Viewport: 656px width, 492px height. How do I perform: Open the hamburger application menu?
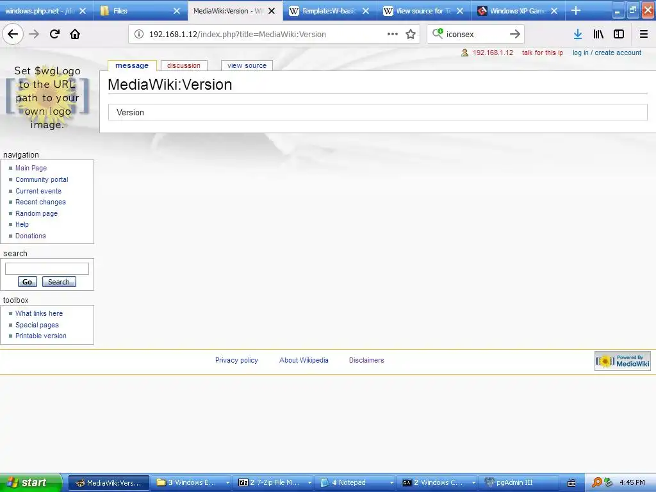(x=643, y=34)
